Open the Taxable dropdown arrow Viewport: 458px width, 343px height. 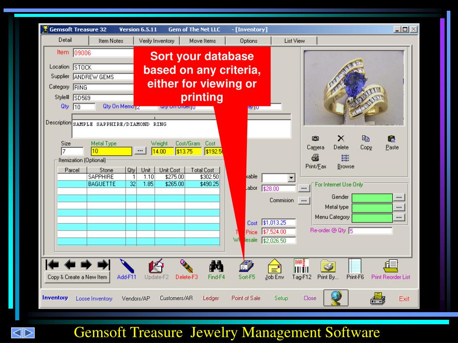[291, 178]
